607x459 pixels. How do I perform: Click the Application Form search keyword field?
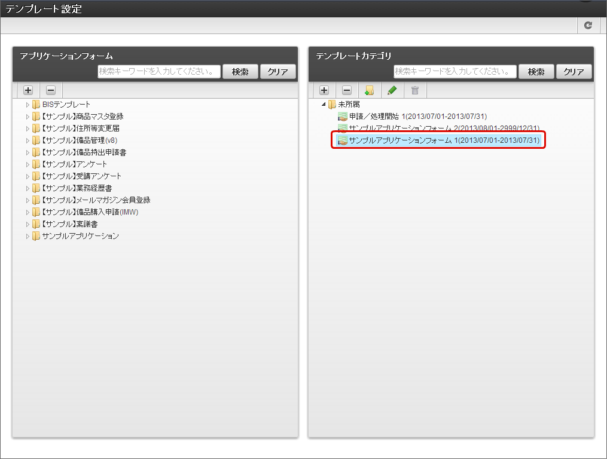pos(159,71)
